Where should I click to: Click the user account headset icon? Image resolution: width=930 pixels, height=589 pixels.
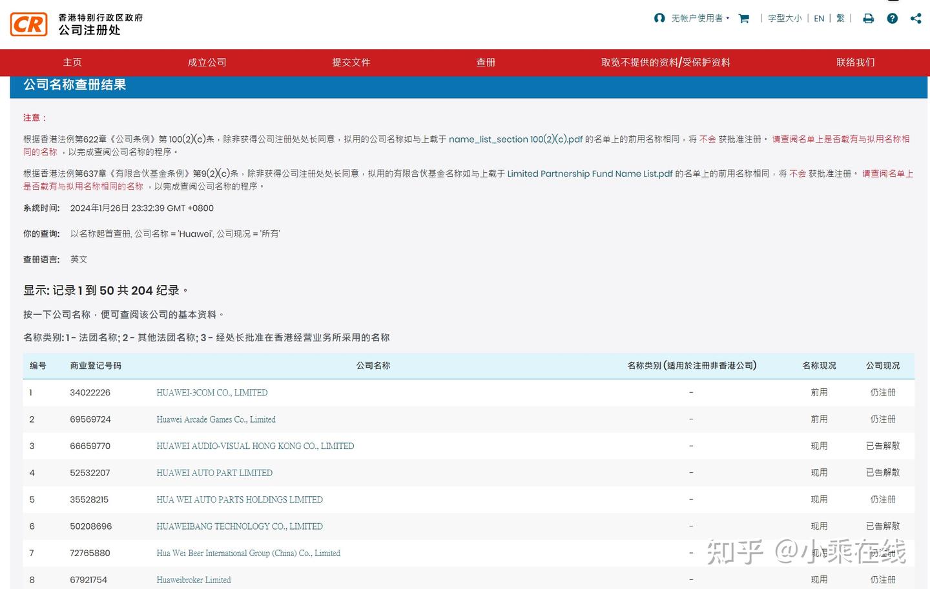click(x=659, y=18)
